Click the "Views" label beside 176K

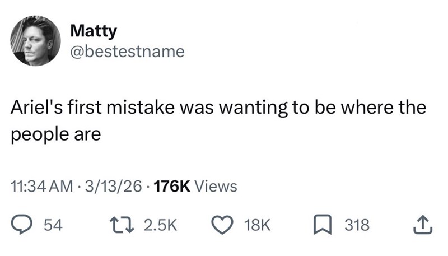click(x=215, y=187)
